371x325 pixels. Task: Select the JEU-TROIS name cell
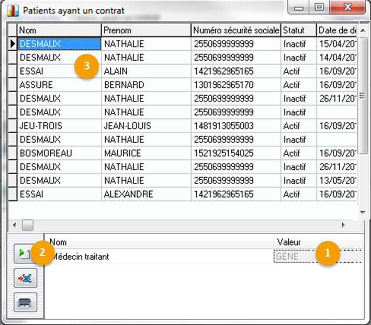(60, 126)
